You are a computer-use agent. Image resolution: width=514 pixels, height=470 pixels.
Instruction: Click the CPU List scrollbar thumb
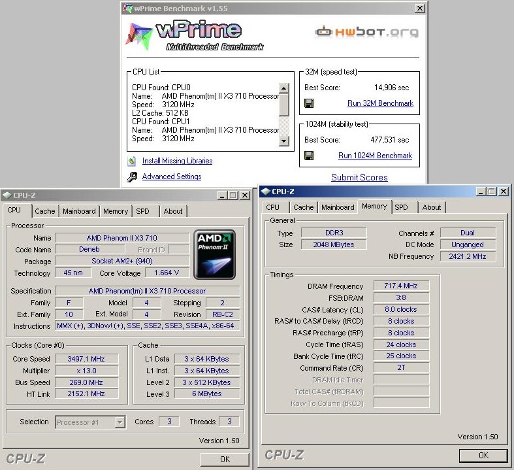tap(283, 105)
